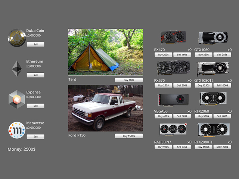The width and height of the screenshot is (239, 179).
Task: Click the Expanse name label
Action: tap(33, 92)
